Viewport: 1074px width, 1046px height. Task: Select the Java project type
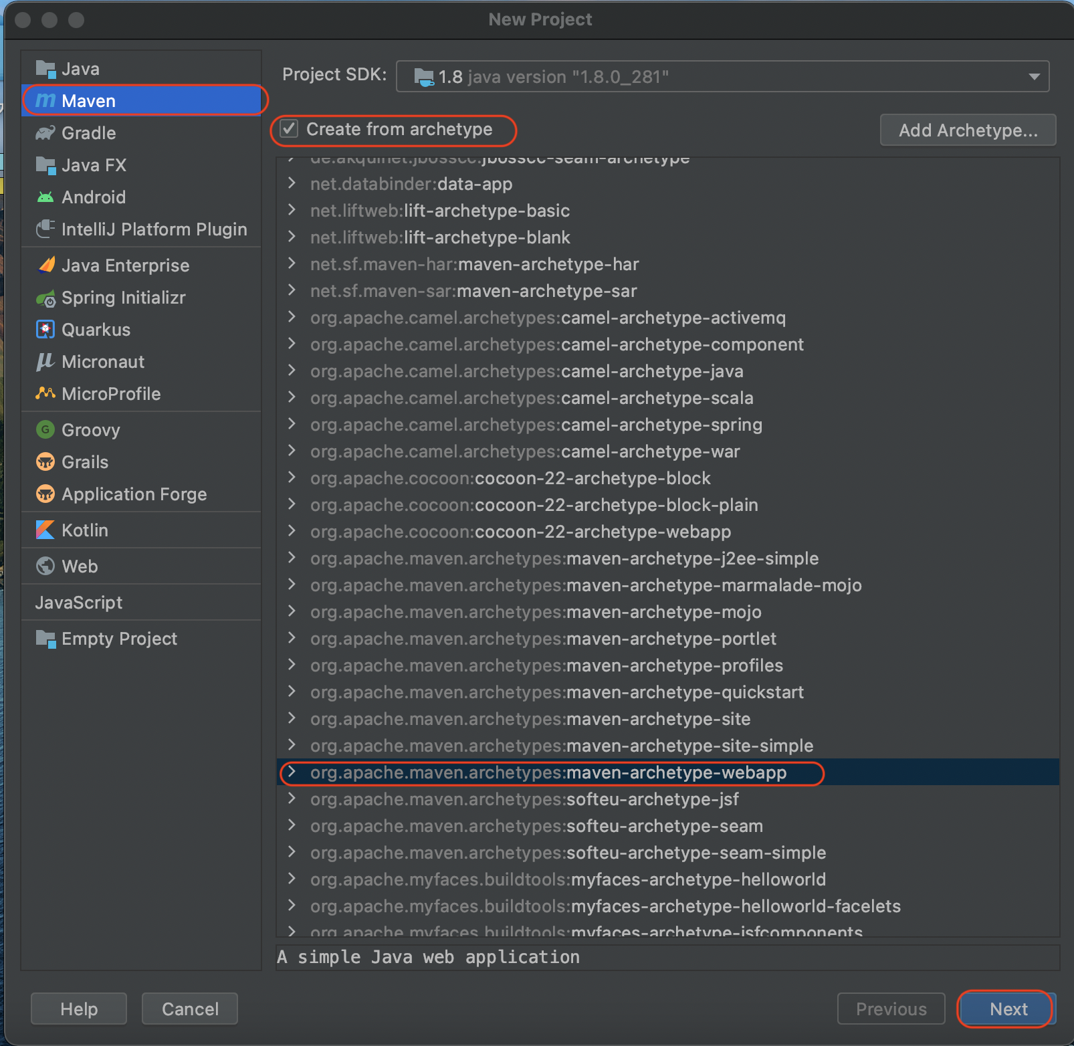tap(141, 69)
